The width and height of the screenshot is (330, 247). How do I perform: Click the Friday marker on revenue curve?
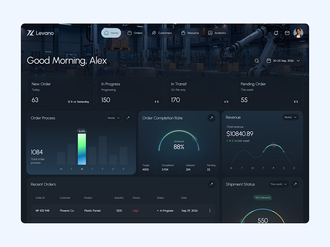click(273, 145)
